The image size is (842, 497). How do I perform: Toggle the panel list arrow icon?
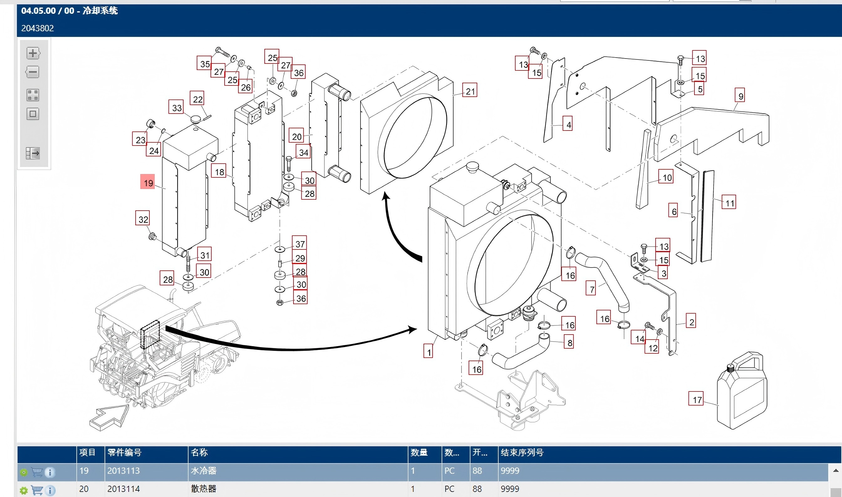pos(33,153)
